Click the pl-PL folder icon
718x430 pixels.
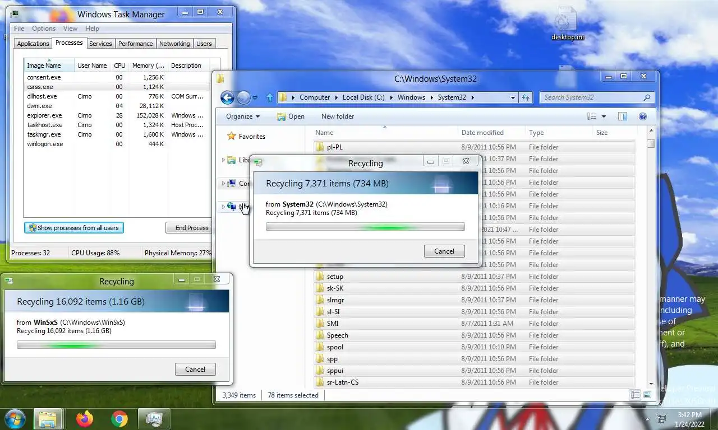320,147
